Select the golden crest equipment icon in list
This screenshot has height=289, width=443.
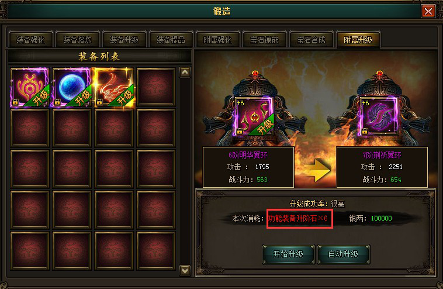[x=30, y=87]
